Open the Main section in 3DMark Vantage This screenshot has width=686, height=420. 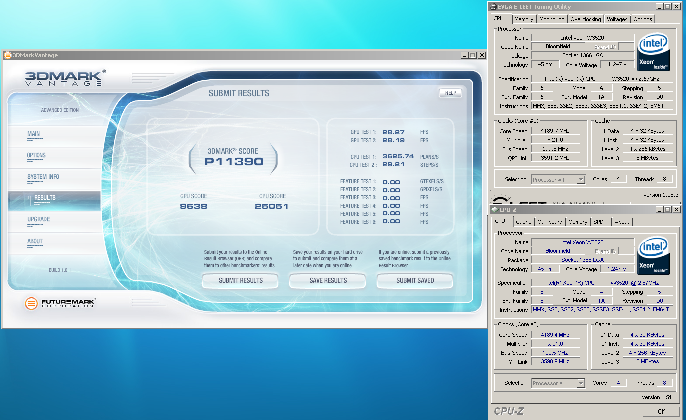[34, 134]
